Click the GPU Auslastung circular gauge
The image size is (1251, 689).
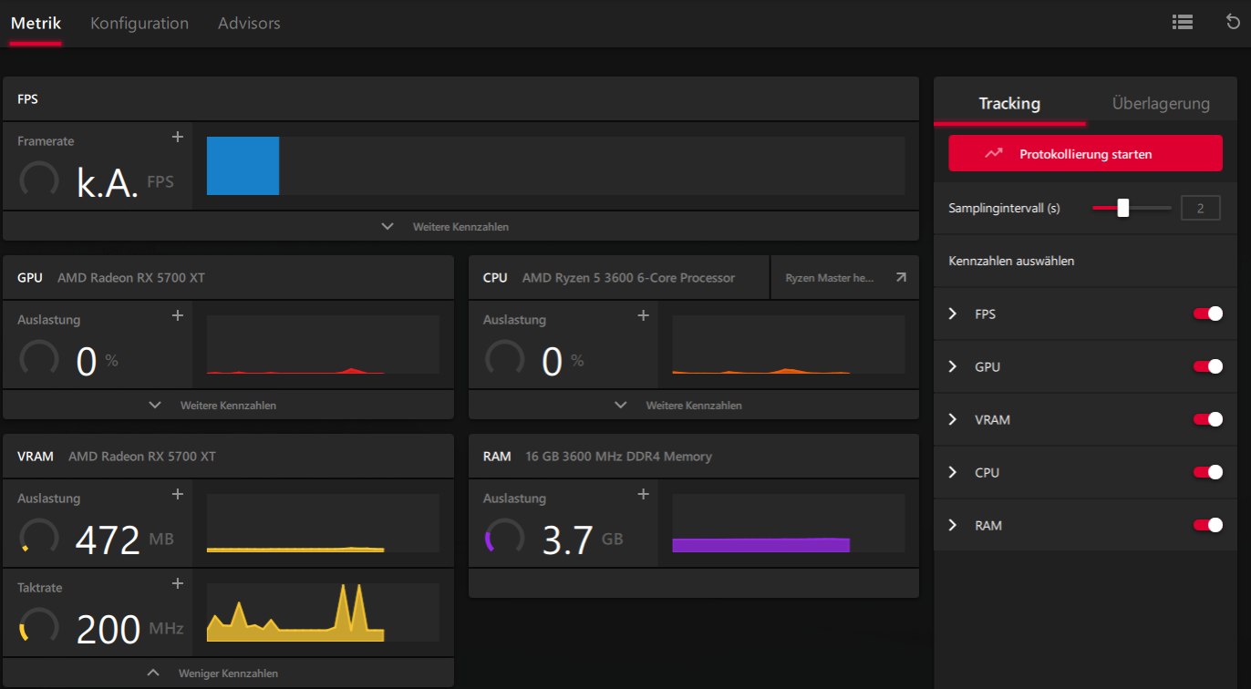click(39, 360)
